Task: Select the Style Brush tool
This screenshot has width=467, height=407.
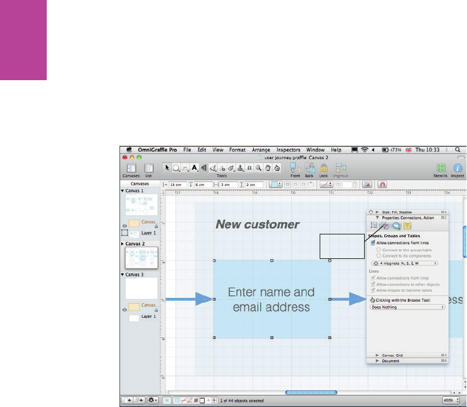Action: (x=231, y=168)
